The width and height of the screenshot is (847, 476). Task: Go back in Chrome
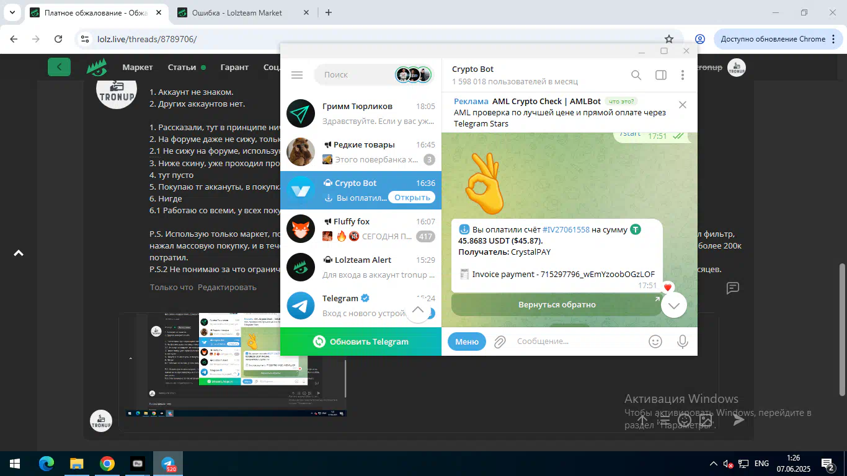[x=14, y=39]
